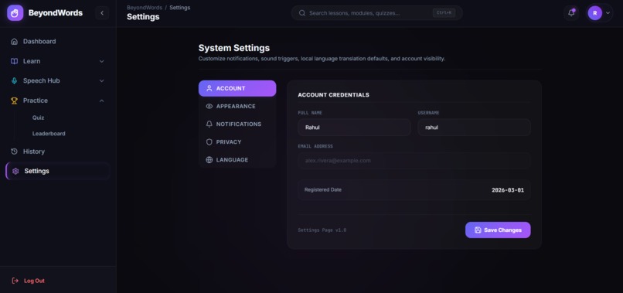623x293 pixels.
Task: Click the floppy disk icon on Save Changes
Action: click(478, 230)
